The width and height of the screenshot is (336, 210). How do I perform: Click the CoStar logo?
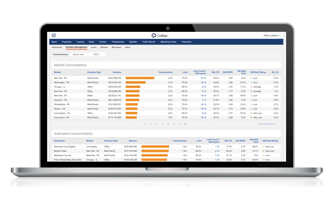160,35
